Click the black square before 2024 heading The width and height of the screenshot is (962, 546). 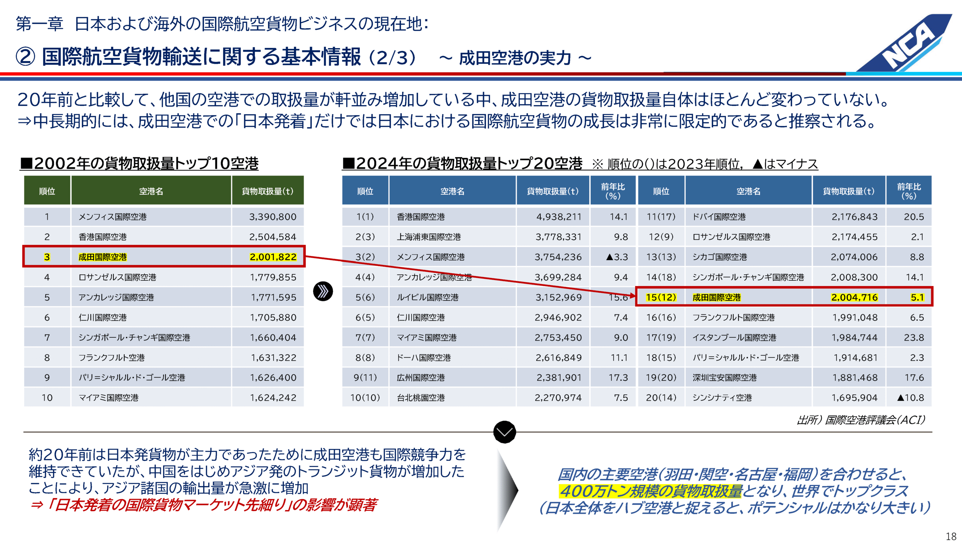tap(348, 164)
